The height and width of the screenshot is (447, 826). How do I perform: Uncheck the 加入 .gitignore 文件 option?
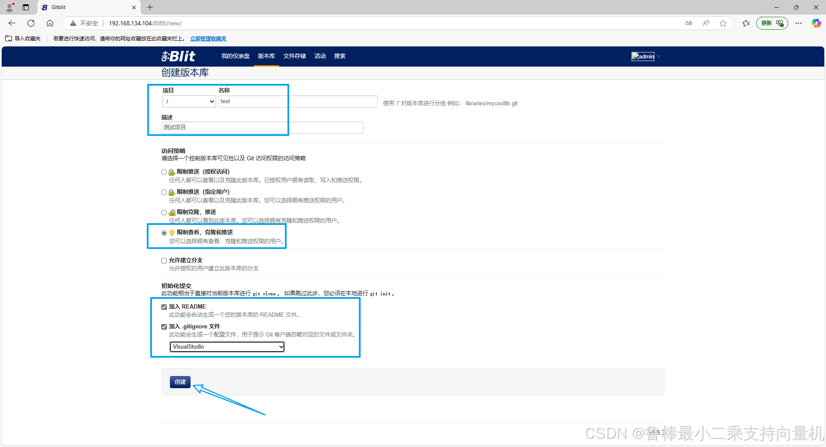click(x=164, y=327)
